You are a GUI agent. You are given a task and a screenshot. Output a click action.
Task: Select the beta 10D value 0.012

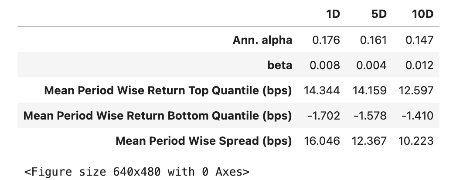pos(419,65)
